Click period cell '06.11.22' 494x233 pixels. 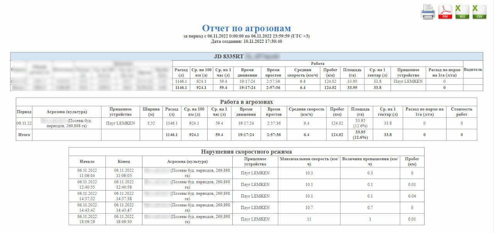pyautogui.click(x=24, y=123)
